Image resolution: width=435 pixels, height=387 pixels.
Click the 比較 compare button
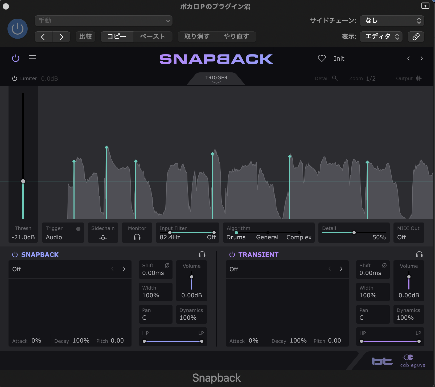point(85,36)
